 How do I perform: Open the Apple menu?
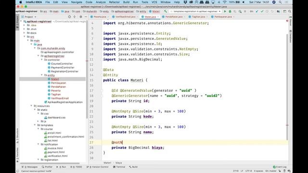click(20, 2)
